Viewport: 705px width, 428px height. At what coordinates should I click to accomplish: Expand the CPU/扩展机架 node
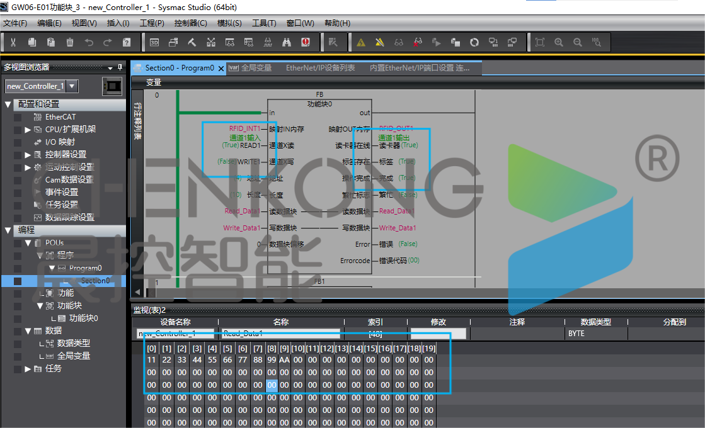tap(28, 129)
